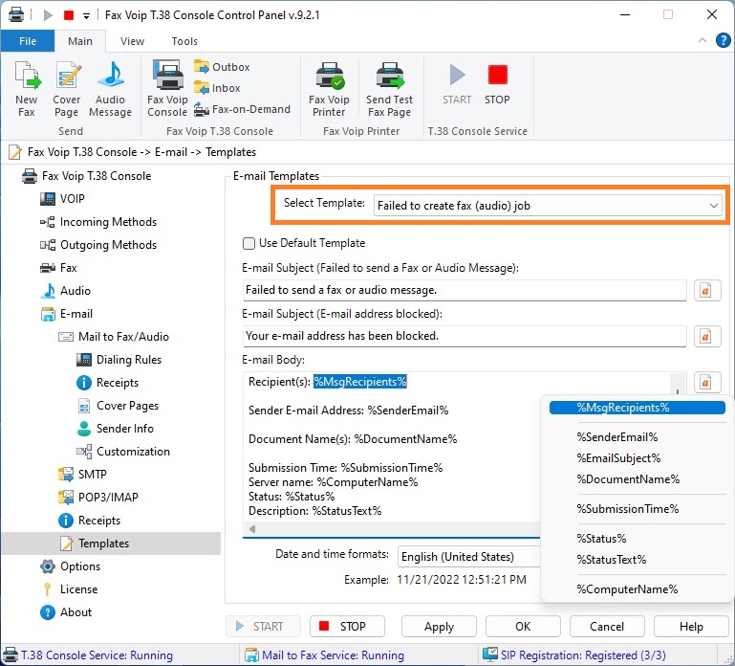Select Fax Voip T.38 Console tree root
The image size is (735, 666).
[87, 176]
